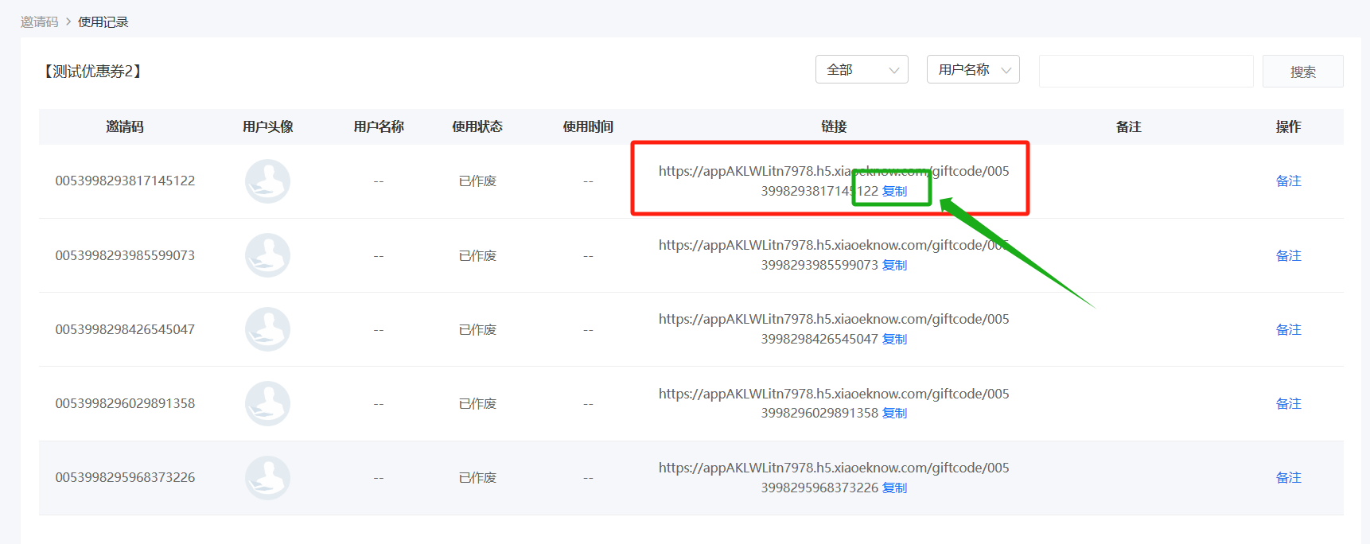Click 已作废 status in row 0053998293985599073
This screenshot has width=1370, height=544.
[x=477, y=255]
